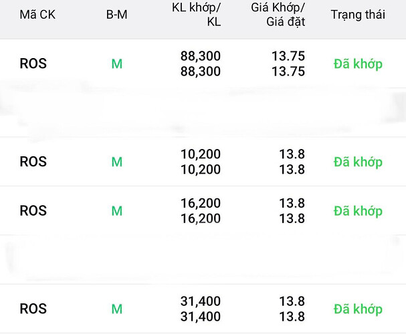
Task: Click the 31,400 matched volume value
Action: [201, 301]
